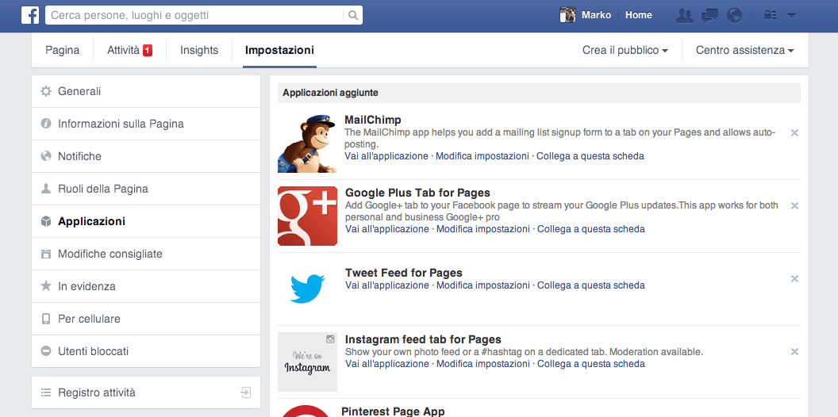The width and height of the screenshot is (838, 417).
Task: Open Notifiche settings section
Action: pos(146,156)
